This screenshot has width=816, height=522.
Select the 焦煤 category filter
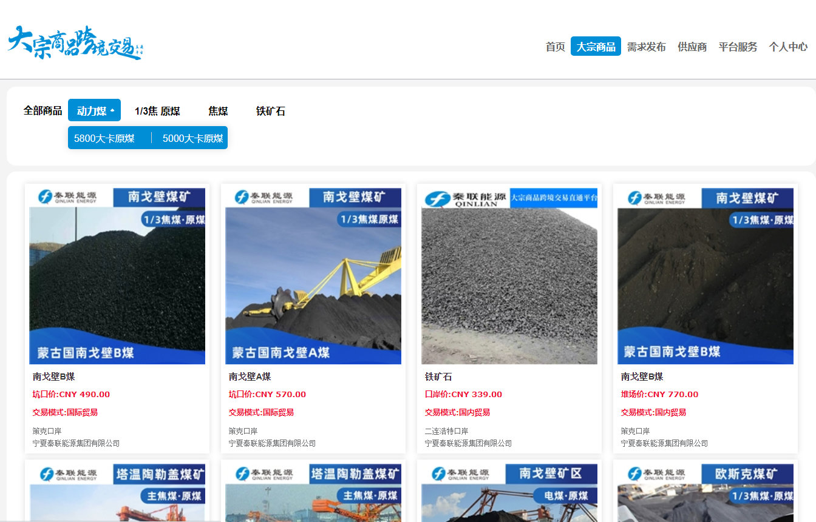[218, 111]
